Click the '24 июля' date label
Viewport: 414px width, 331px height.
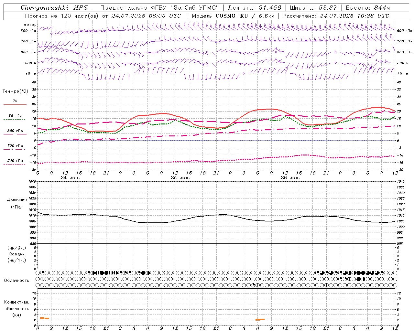(x=71, y=178)
